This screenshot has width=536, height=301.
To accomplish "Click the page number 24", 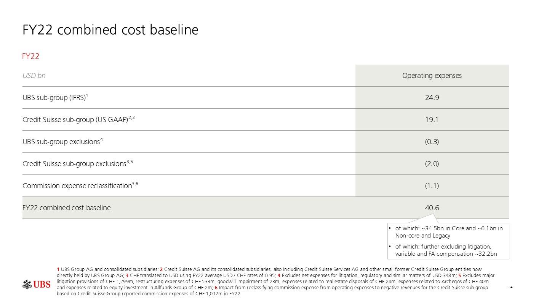I will coord(510,287).
